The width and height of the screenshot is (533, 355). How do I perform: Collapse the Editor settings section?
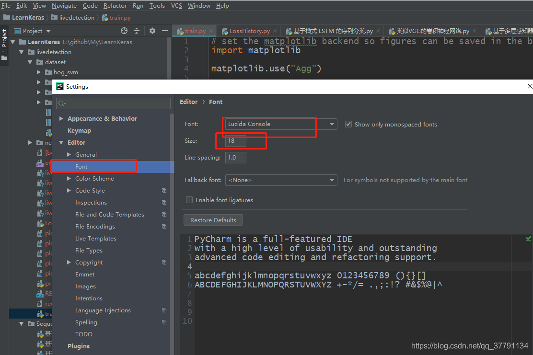click(61, 143)
